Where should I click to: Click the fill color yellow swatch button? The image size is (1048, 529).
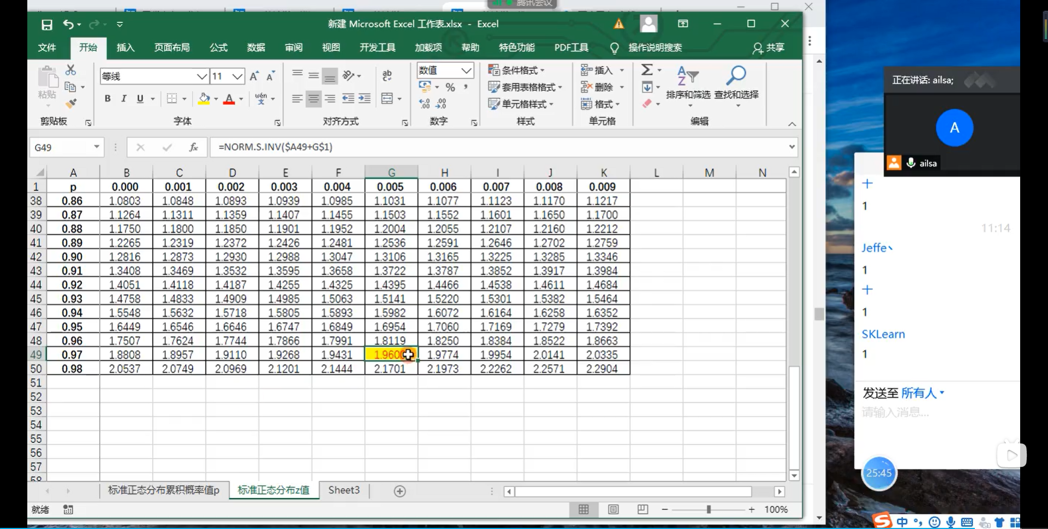(x=204, y=99)
